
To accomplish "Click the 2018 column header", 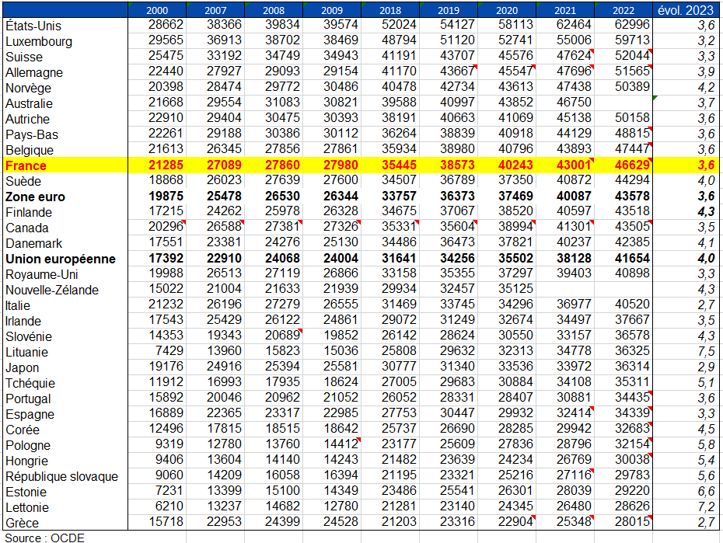I will click(x=390, y=10).
